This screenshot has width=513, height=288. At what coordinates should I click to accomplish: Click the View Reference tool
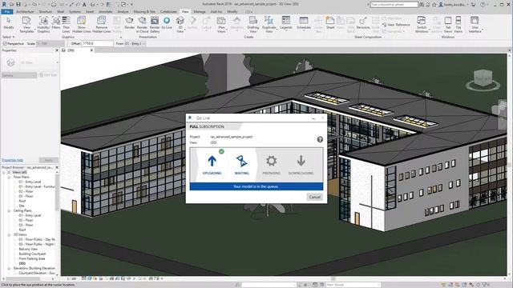(396, 25)
